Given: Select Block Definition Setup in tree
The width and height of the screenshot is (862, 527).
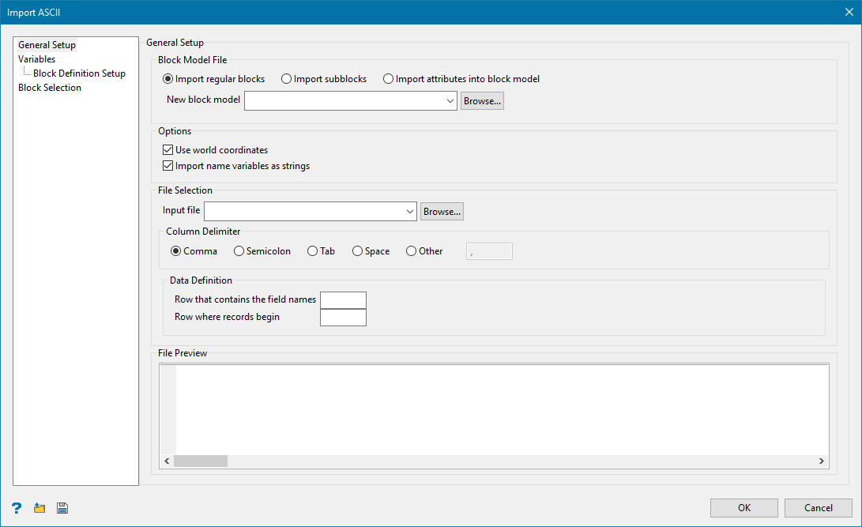Looking at the screenshot, I should pos(79,73).
